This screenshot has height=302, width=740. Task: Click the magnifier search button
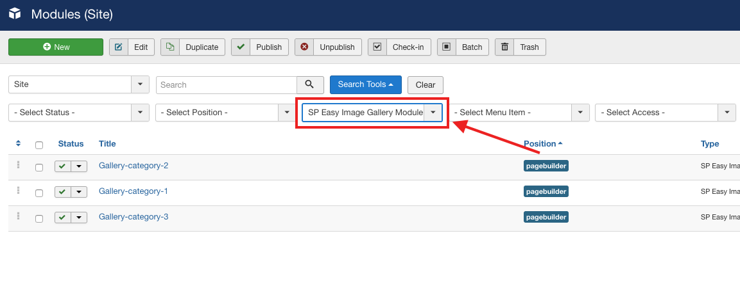point(309,84)
